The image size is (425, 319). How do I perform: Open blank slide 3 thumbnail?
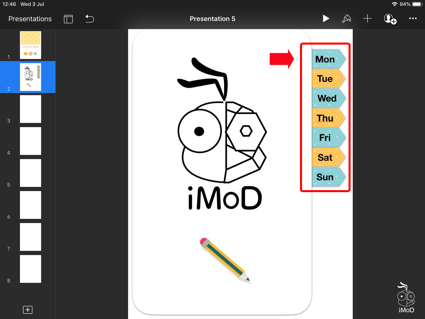30,109
